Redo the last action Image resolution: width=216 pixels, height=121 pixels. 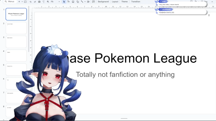pos(35,2)
